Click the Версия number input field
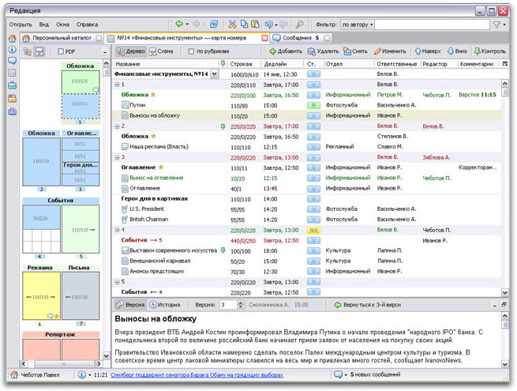 pyautogui.click(x=229, y=304)
